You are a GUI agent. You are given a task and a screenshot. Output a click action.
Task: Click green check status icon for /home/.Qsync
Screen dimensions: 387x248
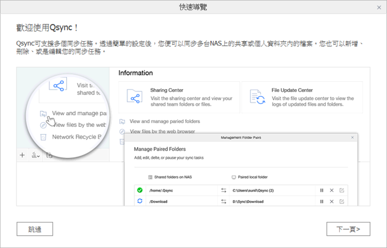click(x=140, y=190)
